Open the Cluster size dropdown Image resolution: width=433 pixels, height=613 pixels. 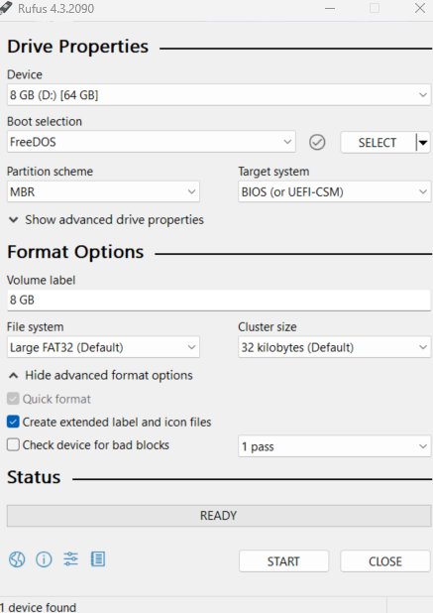tap(334, 347)
